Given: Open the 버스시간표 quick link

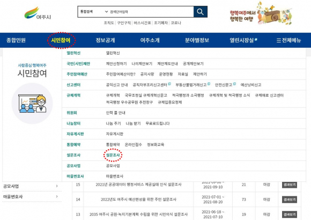Looking at the screenshot, I should (x=142, y=23).
